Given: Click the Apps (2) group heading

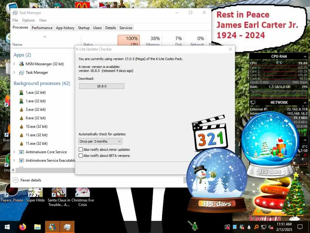Looking at the screenshot, I should coord(22,55).
